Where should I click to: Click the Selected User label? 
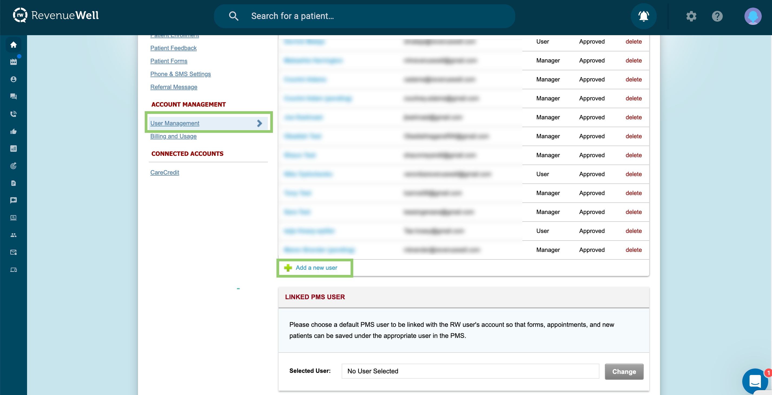tap(310, 371)
